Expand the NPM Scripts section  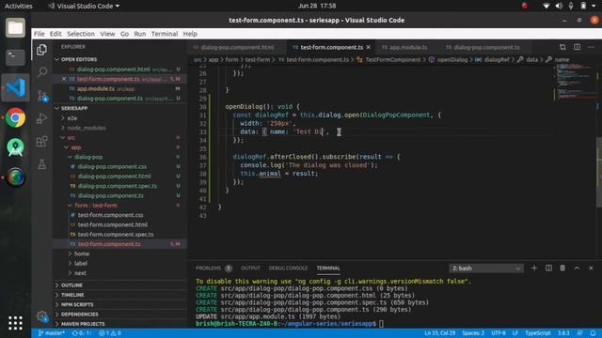pyautogui.click(x=119, y=304)
